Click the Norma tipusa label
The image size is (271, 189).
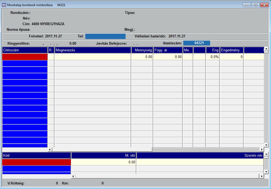pos(19,30)
